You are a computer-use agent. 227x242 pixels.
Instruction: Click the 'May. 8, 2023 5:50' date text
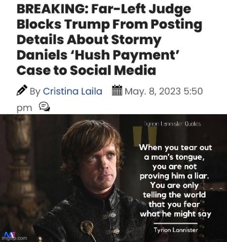[164, 91]
